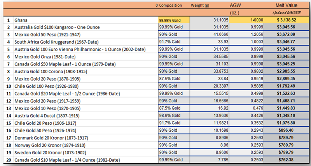311x166 pixels.
Task: Select Mexico Gold 10 Peso (1870-1905) cell
Action: pos(86,108)
